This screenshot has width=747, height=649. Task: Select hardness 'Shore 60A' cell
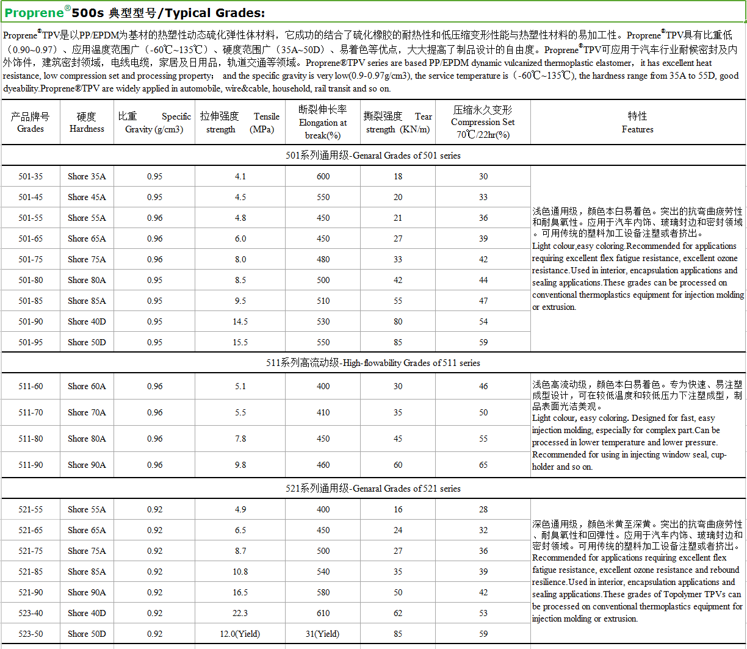pyautogui.click(x=87, y=386)
